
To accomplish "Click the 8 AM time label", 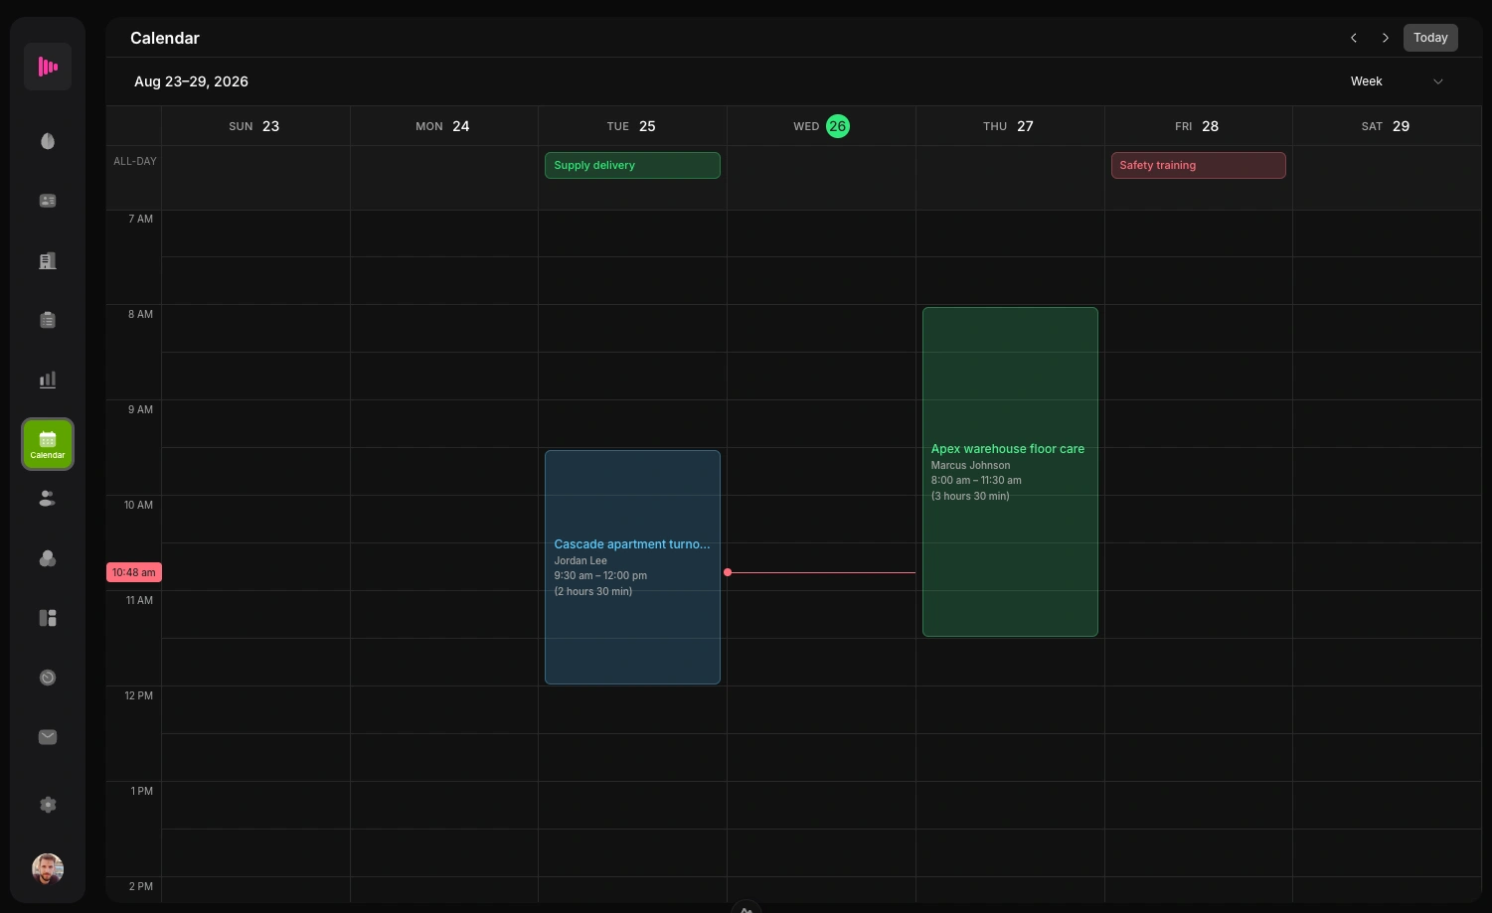I will click(x=140, y=314).
